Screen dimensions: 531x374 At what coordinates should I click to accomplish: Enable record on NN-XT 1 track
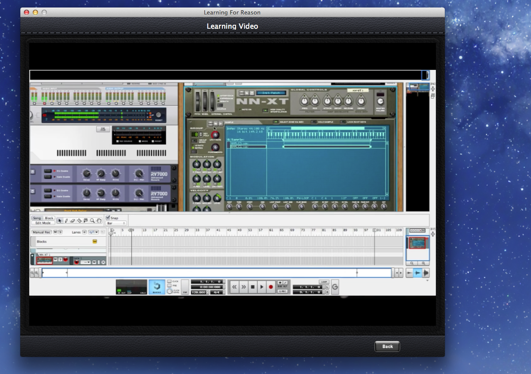click(65, 259)
